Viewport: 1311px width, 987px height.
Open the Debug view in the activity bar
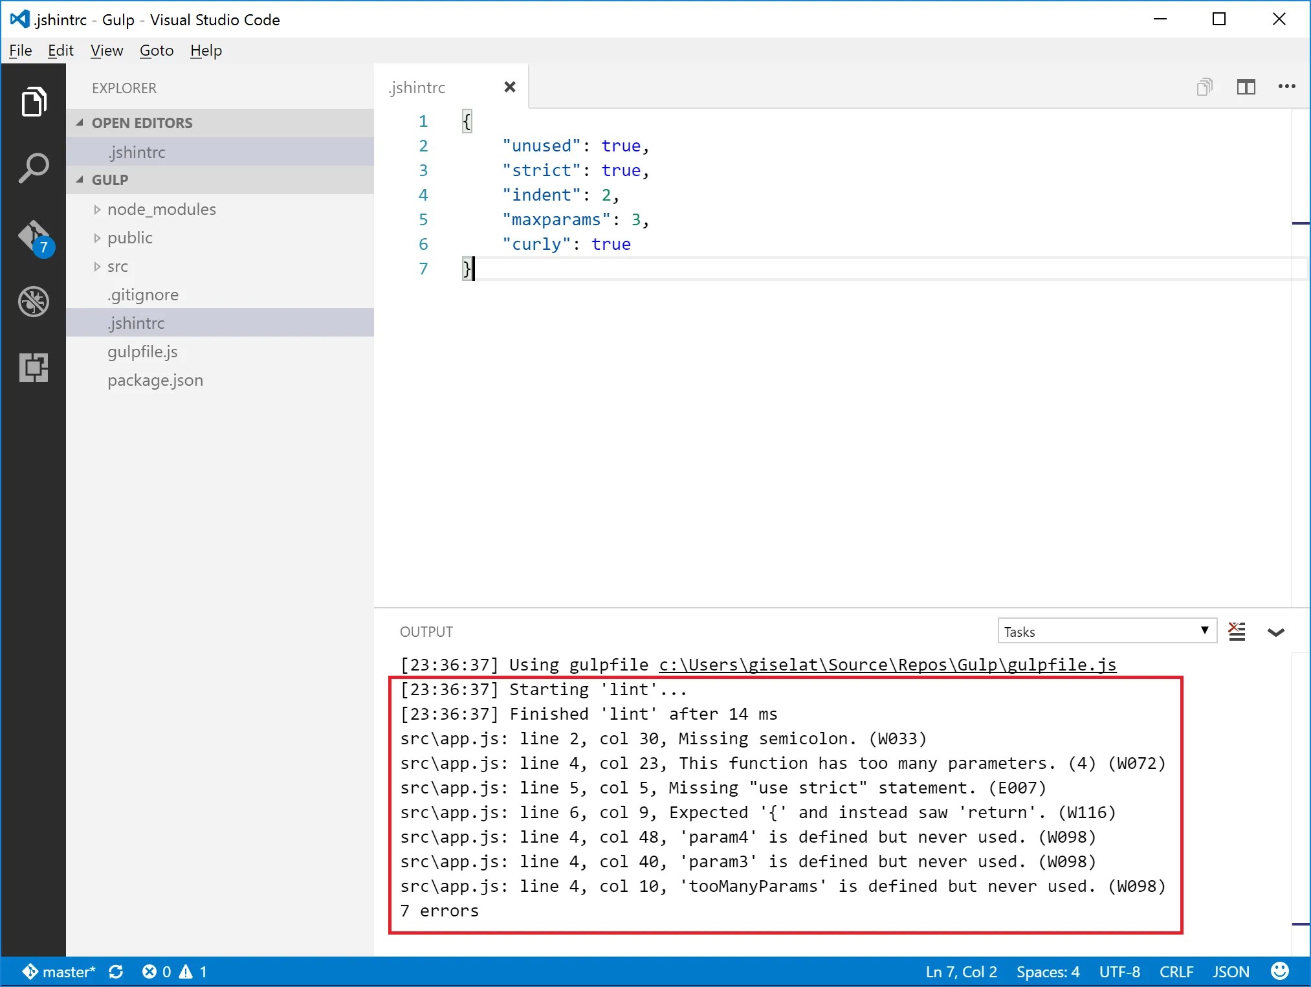[x=34, y=302]
